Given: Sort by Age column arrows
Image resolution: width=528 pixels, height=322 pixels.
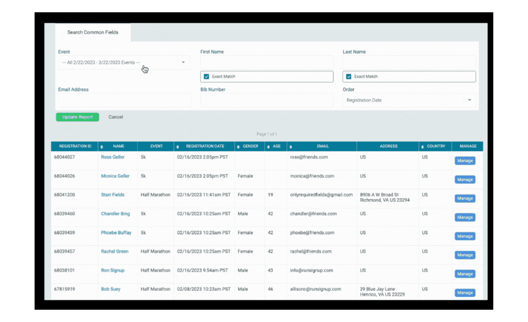Looking at the screenshot, I should (x=268, y=146).
